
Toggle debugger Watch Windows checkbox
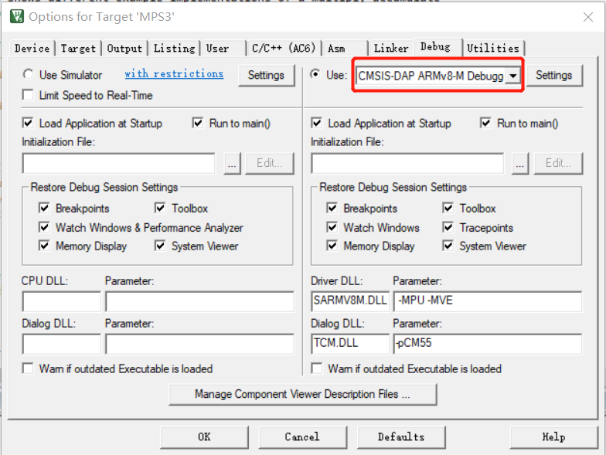click(x=332, y=227)
